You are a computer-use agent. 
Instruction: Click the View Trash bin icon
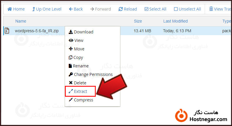coord(211,9)
